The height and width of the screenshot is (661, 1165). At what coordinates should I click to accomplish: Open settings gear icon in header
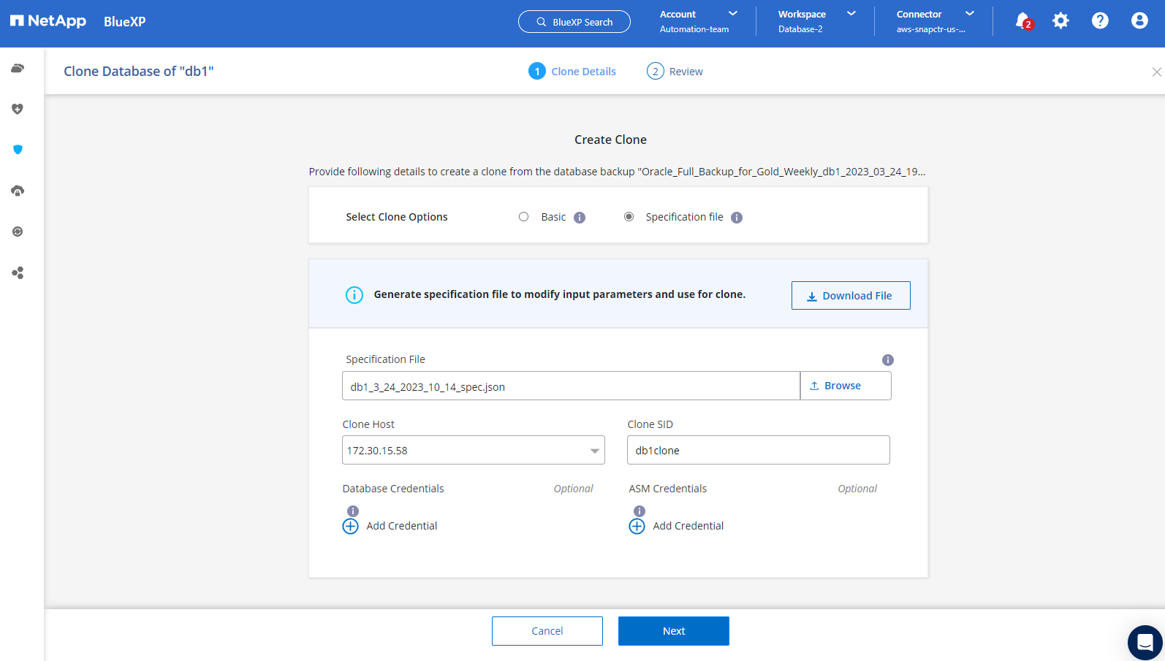1060,21
